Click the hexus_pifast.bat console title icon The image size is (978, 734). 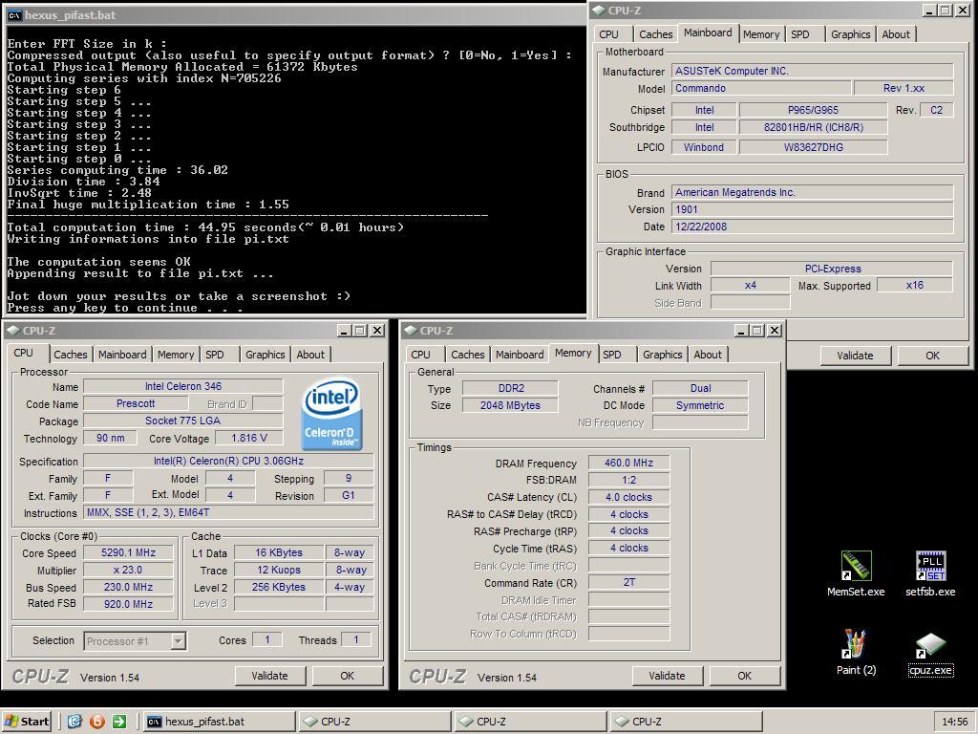click(x=14, y=15)
